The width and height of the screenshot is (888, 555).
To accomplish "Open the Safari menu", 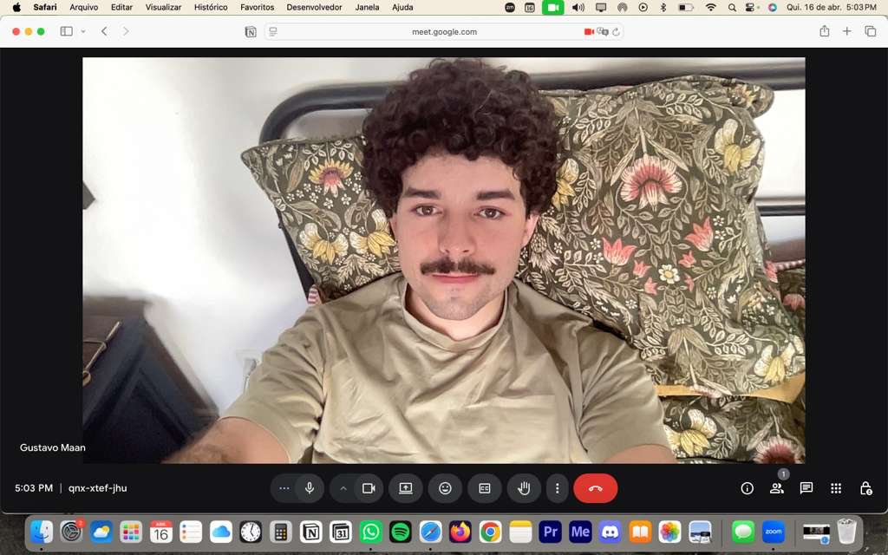I will 45,7.
